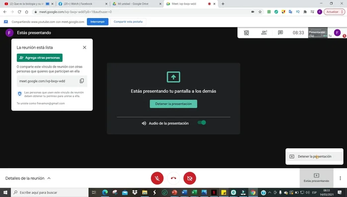Toggle the 'Audio de la presentación' switch
This screenshot has width=347, height=197.
pyautogui.click(x=202, y=123)
